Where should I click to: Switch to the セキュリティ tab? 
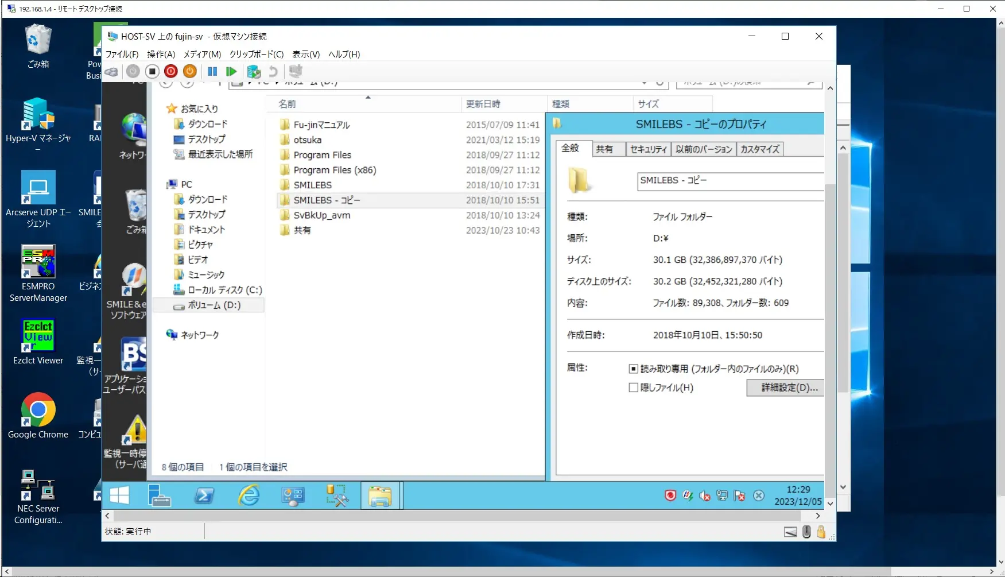(648, 149)
